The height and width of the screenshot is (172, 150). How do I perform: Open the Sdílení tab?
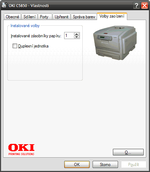29,17
